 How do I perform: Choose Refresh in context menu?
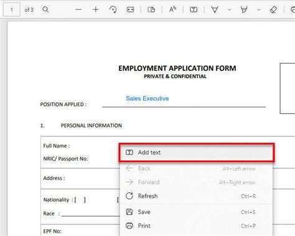196,196
